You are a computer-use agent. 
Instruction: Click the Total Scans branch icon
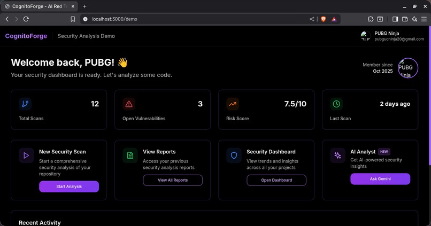[25, 104]
